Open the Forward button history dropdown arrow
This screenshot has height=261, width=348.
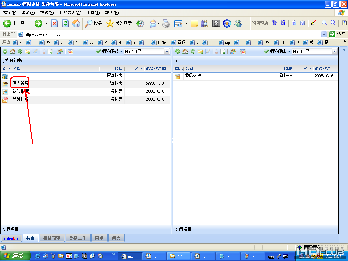click(46, 23)
